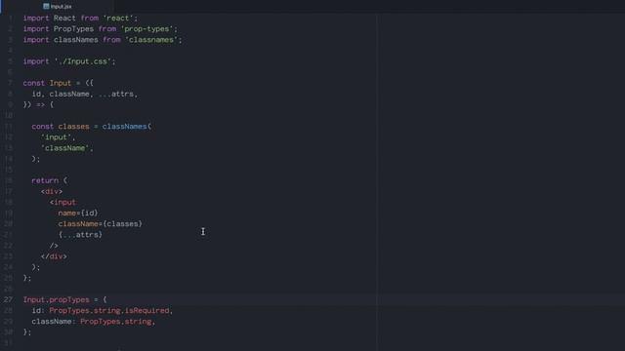625x351 pixels.
Task: Click the className: PropTypes.string line
Action: [x=94, y=322]
